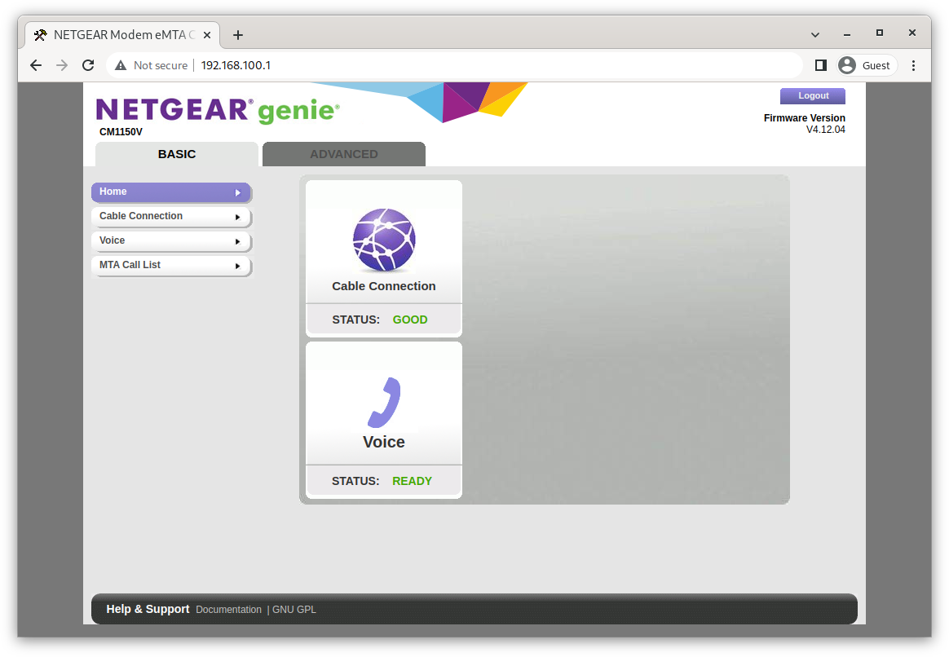Click the tab favicon tools icon

(41, 35)
